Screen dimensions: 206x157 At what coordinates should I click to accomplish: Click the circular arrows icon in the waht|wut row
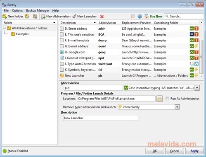(x=192, y=64)
